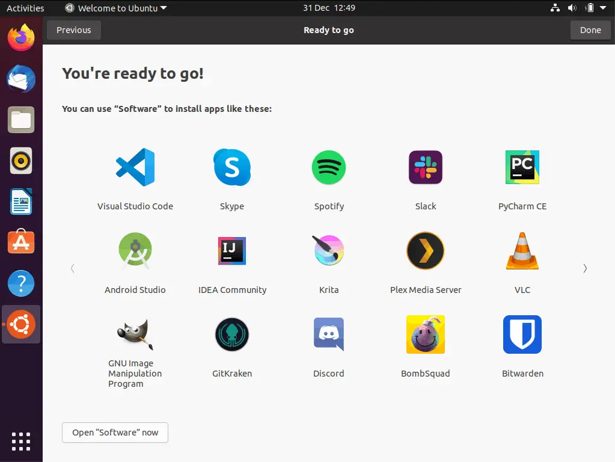The height and width of the screenshot is (462, 615).
Task: Show the previous page of apps
Action: pyautogui.click(x=73, y=268)
